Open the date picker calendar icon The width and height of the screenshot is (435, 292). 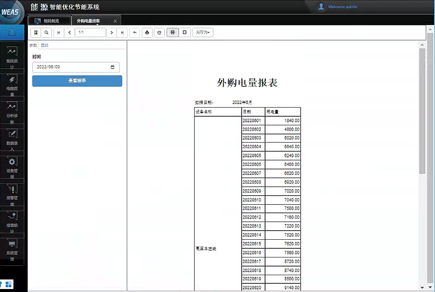113,67
